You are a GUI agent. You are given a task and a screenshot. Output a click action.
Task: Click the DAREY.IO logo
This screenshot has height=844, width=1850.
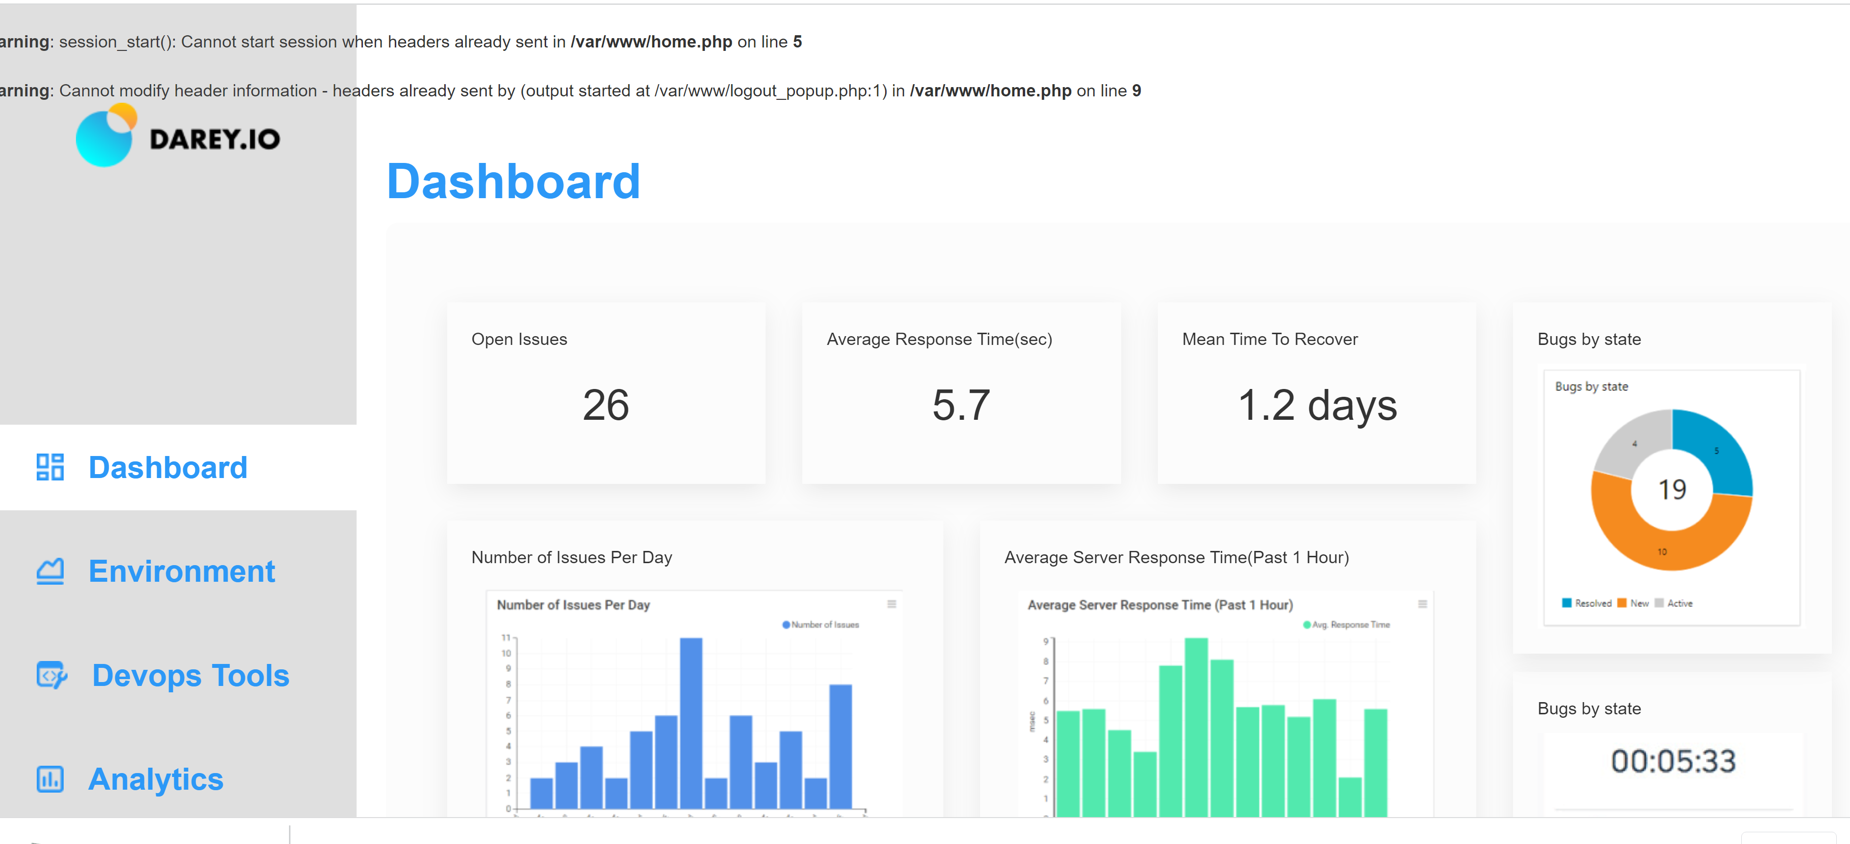[x=178, y=137]
